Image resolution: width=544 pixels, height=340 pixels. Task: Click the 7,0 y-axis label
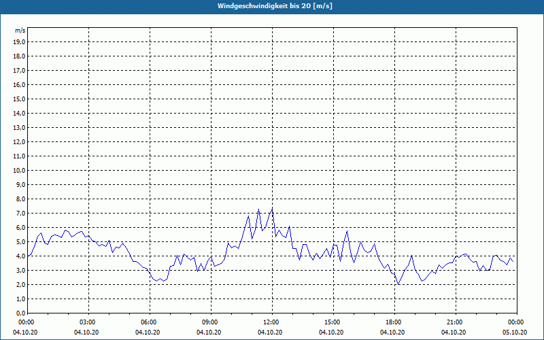[20, 213]
